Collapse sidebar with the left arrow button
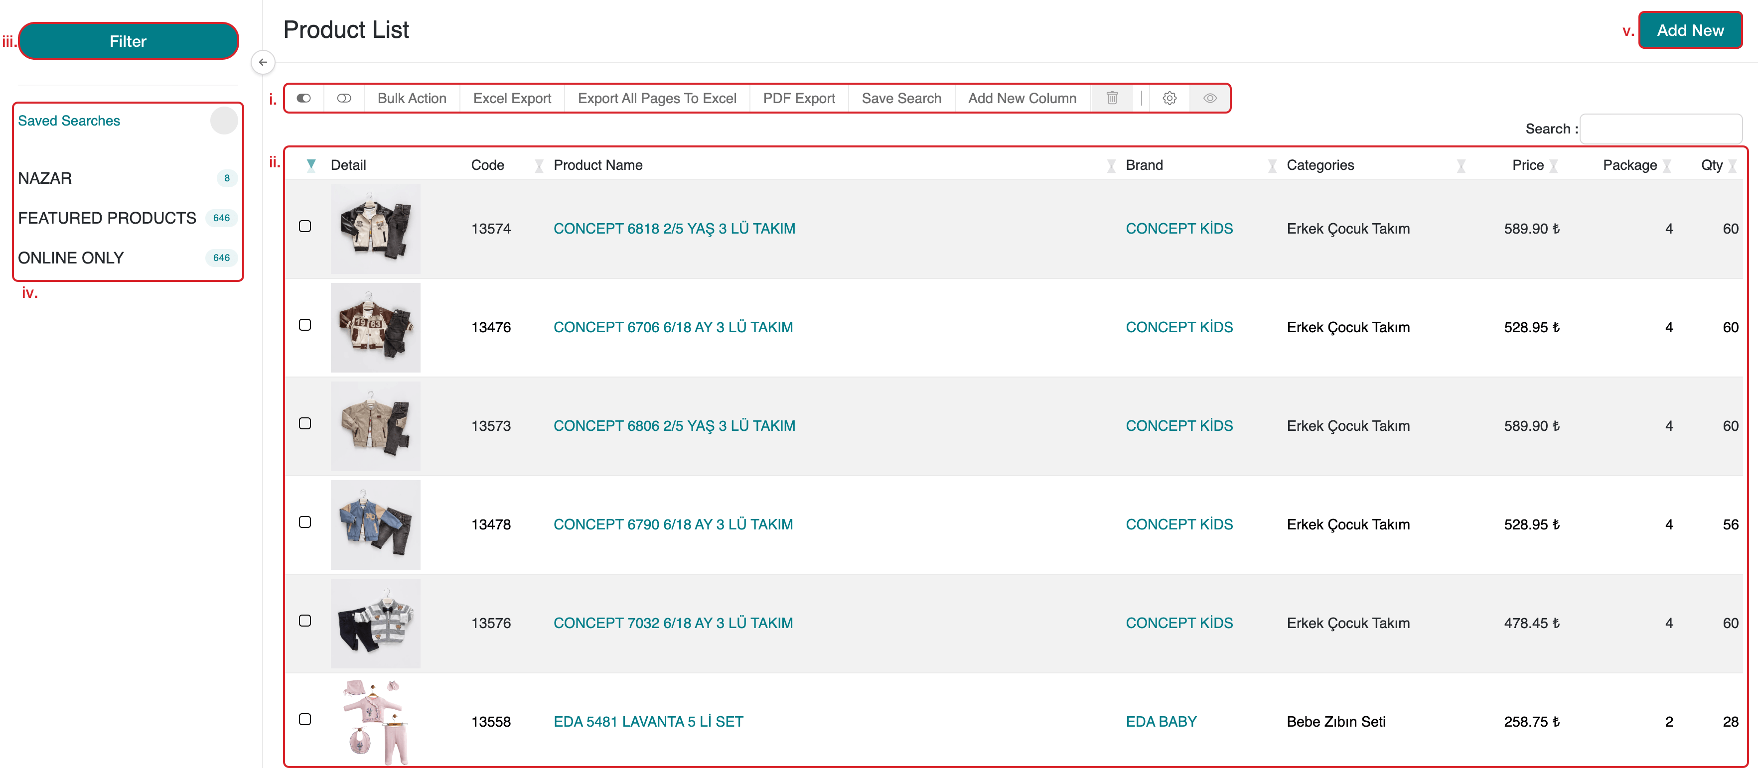1758x768 pixels. pyautogui.click(x=263, y=62)
